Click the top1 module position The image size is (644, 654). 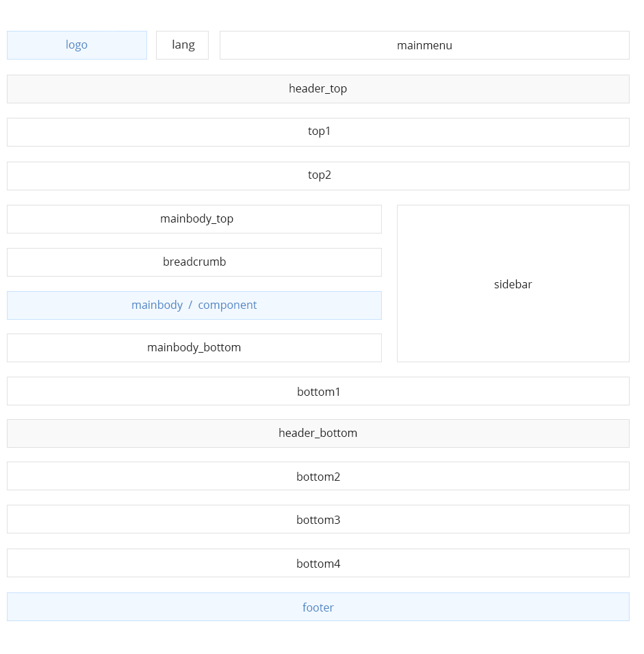coord(318,132)
